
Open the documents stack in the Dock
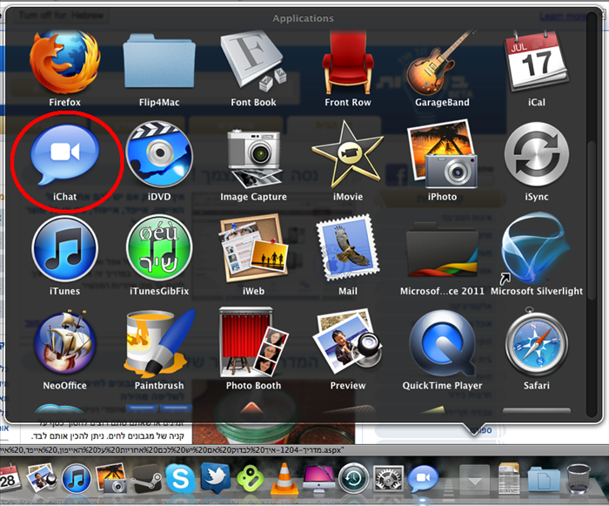(x=509, y=478)
